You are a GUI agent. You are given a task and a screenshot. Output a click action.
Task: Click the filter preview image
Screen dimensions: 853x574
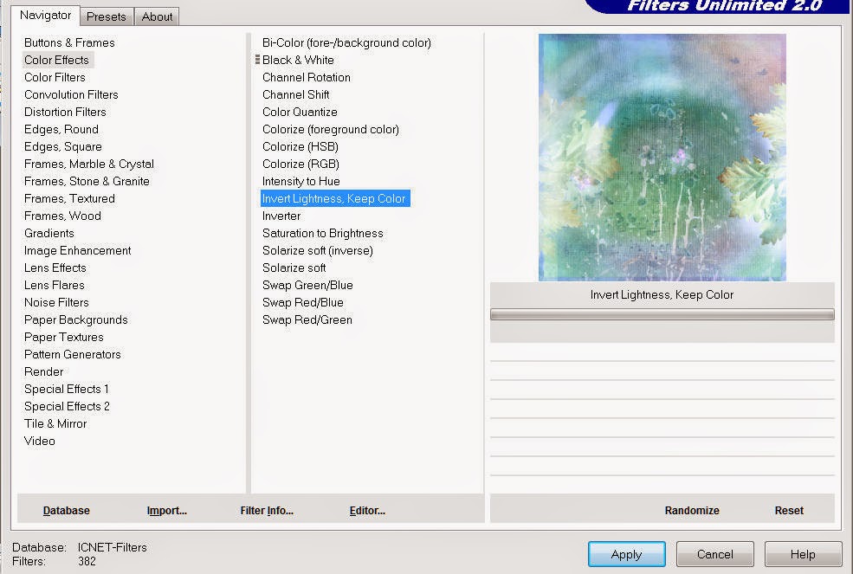662,158
